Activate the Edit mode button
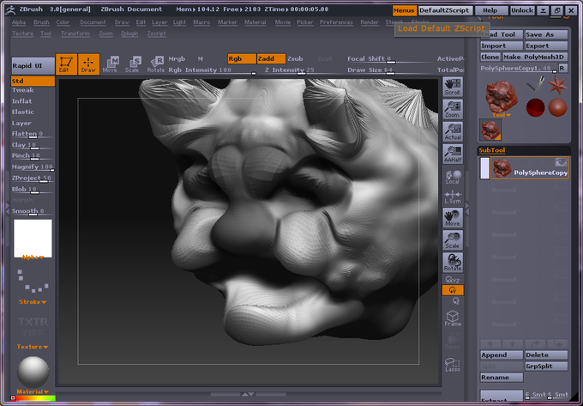 66,64
